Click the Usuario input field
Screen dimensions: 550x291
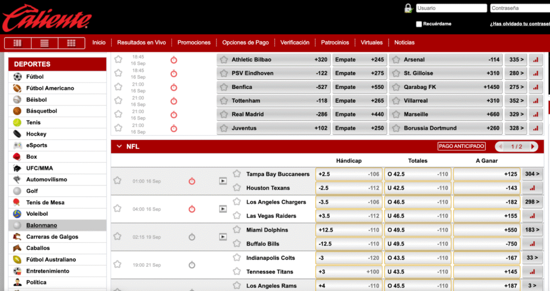click(x=451, y=8)
